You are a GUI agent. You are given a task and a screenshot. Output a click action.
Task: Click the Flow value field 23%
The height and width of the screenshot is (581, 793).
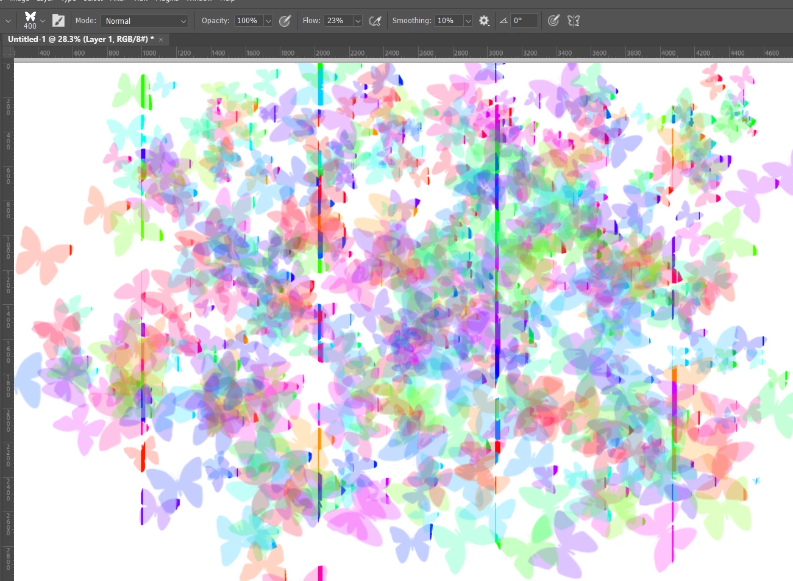[x=338, y=21]
